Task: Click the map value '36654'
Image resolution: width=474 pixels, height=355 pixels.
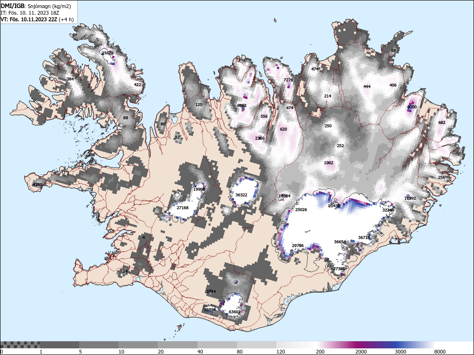Action: (340, 242)
